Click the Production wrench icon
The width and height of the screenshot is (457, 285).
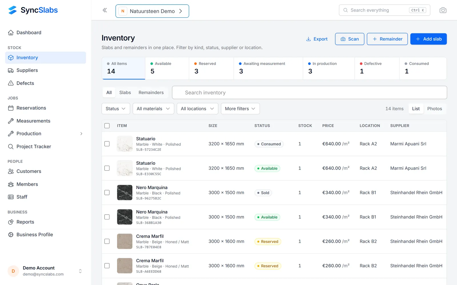[11, 134]
